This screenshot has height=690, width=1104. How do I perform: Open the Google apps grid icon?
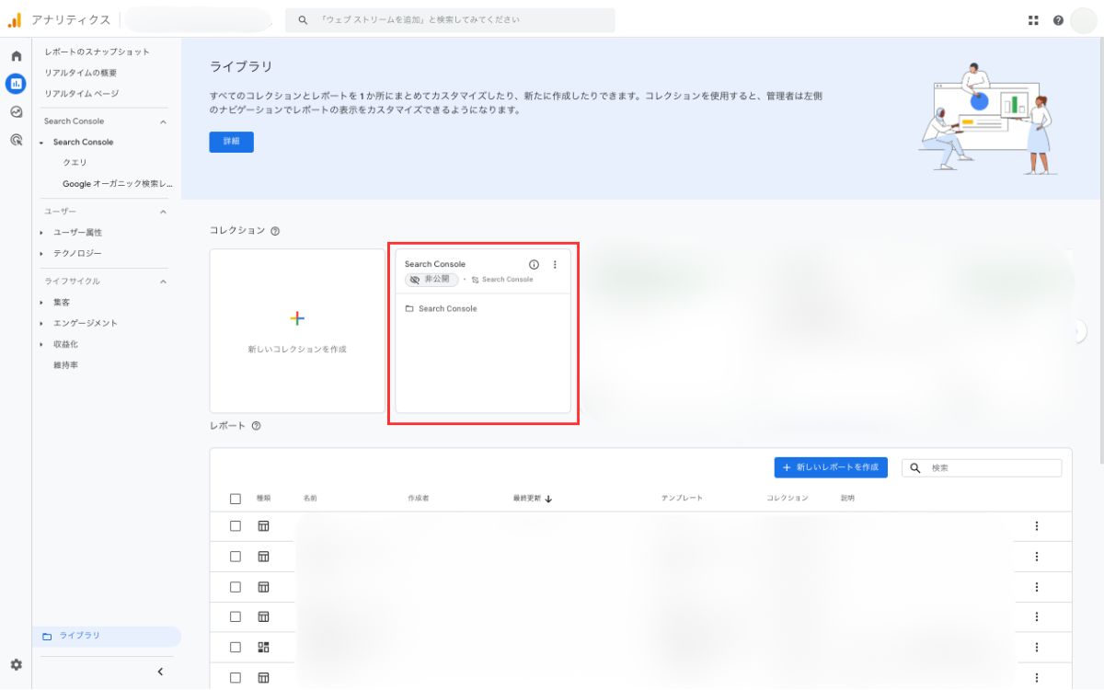(x=1033, y=20)
